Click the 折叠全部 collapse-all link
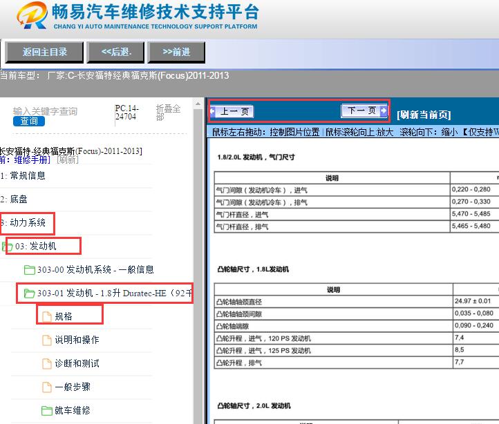499x424 pixels. [169, 113]
